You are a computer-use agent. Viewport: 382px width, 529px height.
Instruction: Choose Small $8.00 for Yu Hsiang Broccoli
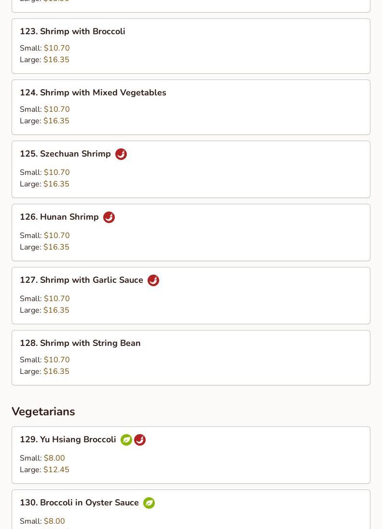[42, 458]
